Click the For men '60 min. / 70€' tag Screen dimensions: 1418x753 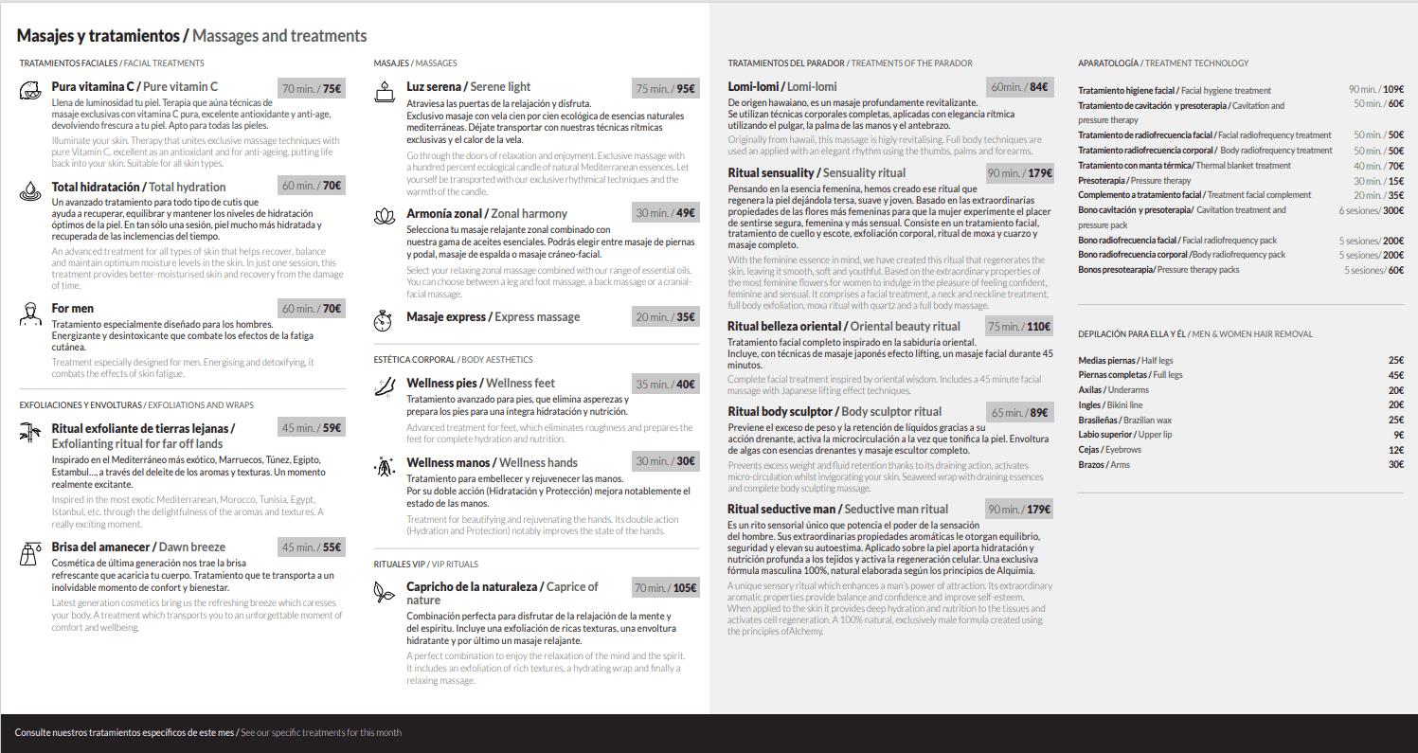click(x=312, y=309)
